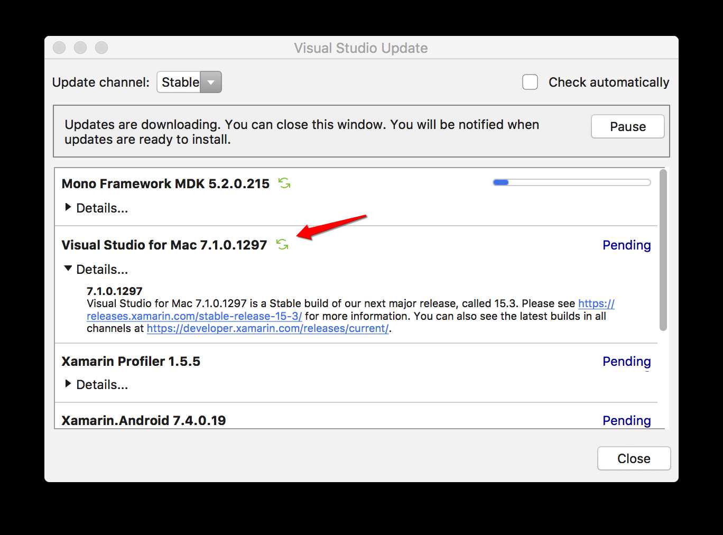Click refresh icon beside Visual Studio for Mac
Image resolution: width=723 pixels, height=535 pixels.
point(282,244)
